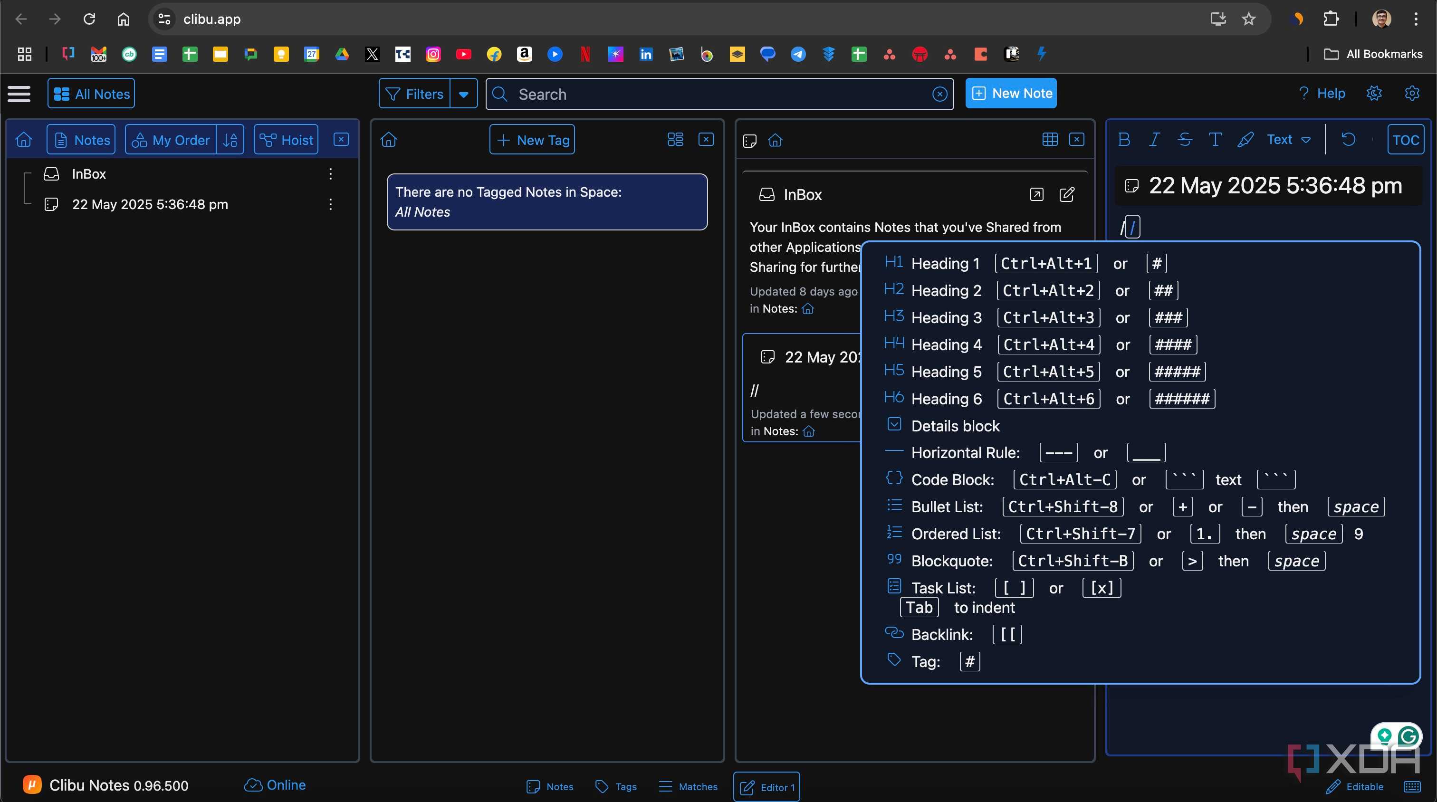Click the All Notes space button
This screenshot has height=802, width=1437.
(92, 94)
